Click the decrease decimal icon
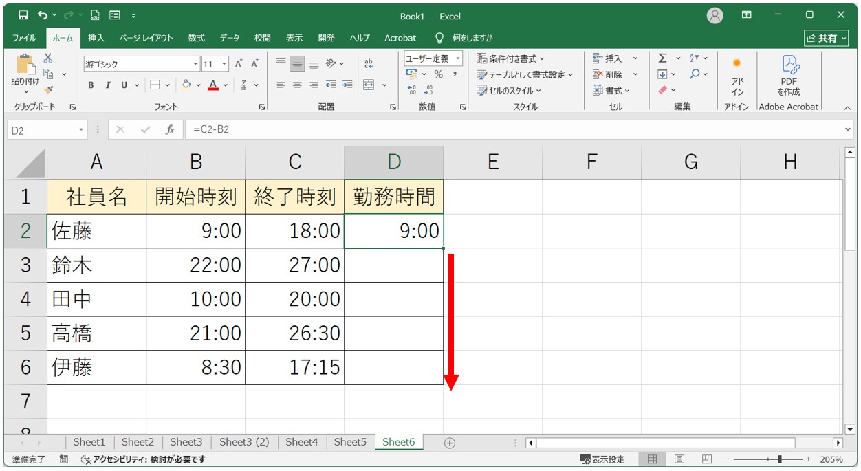 coord(428,89)
